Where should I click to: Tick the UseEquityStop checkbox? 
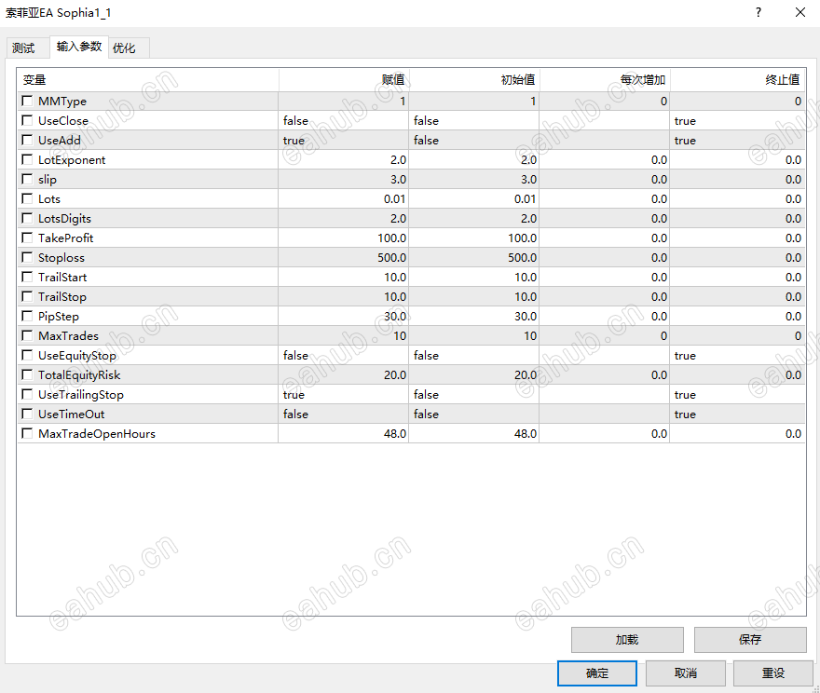(27, 356)
